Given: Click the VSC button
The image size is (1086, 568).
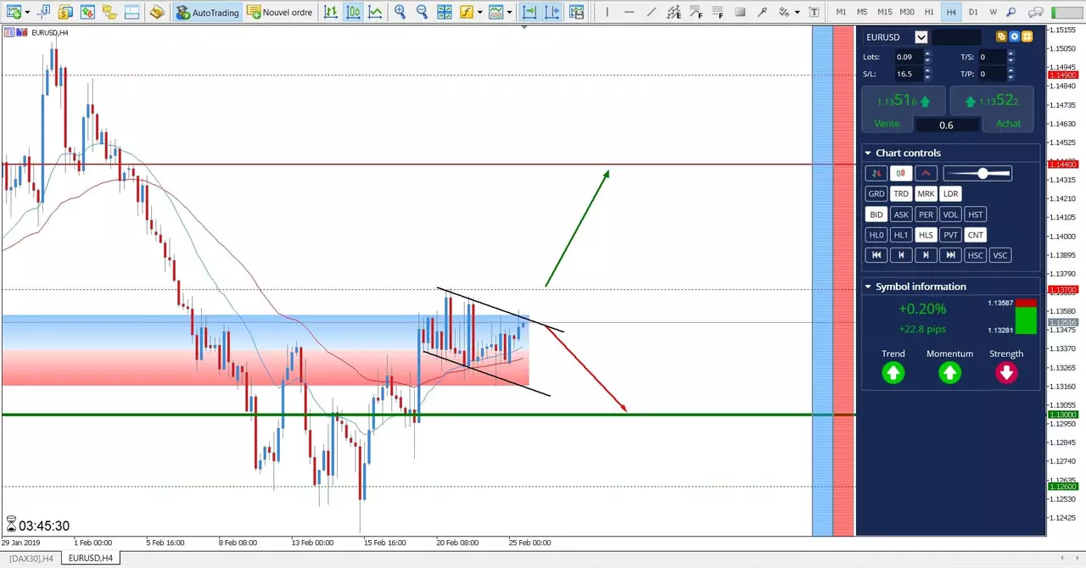Looking at the screenshot, I should (x=1000, y=255).
